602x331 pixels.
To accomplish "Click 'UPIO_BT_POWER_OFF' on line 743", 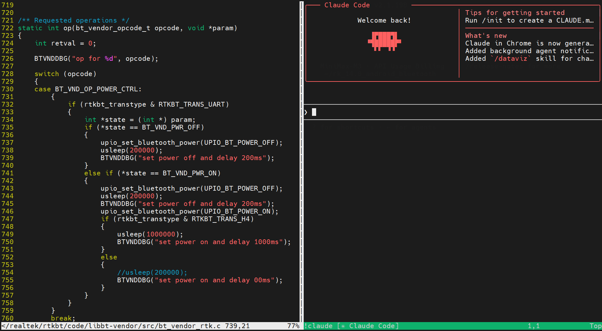I will [239, 188].
